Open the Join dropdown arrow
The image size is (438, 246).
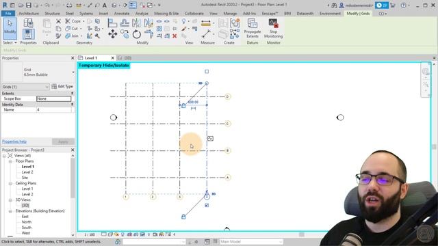(81, 36)
